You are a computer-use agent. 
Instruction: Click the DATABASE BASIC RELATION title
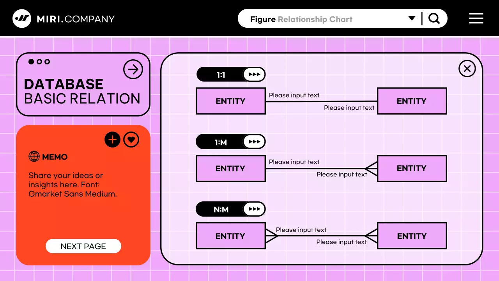click(82, 91)
